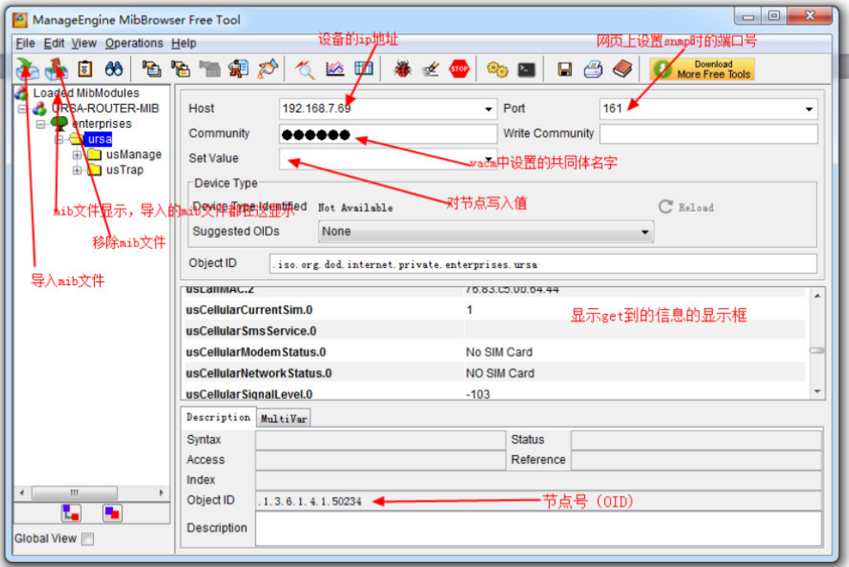The width and height of the screenshot is (849, 567).
Task: Open the View menu
Action: point(84,44)
